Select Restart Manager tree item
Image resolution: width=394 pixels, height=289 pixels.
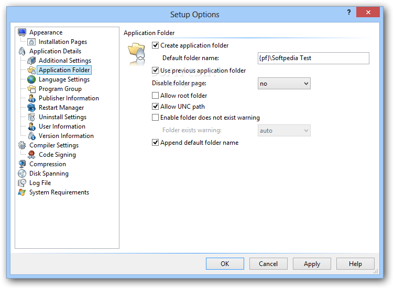coord(61,108)
